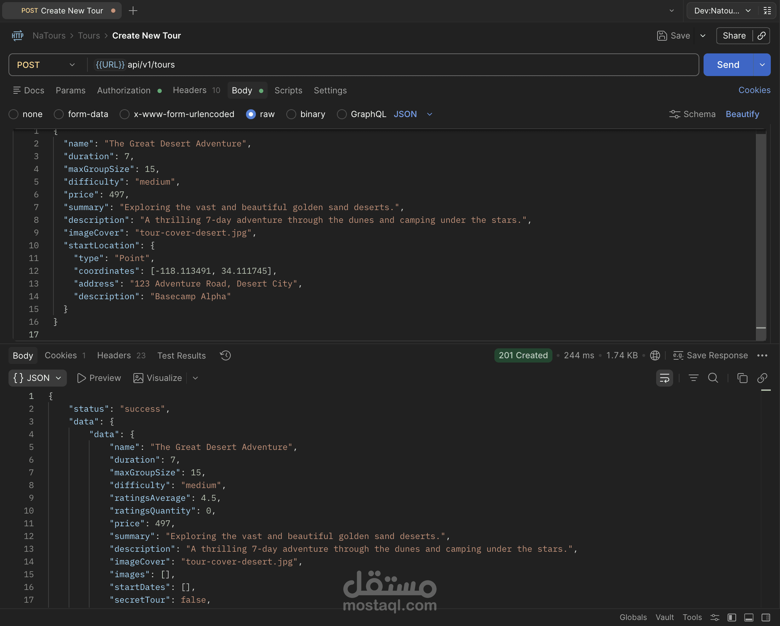Image resolution: width=780 pixels, height=626 pixels.
Task: Open the POST method dropdown
Action: coord(46,65)
